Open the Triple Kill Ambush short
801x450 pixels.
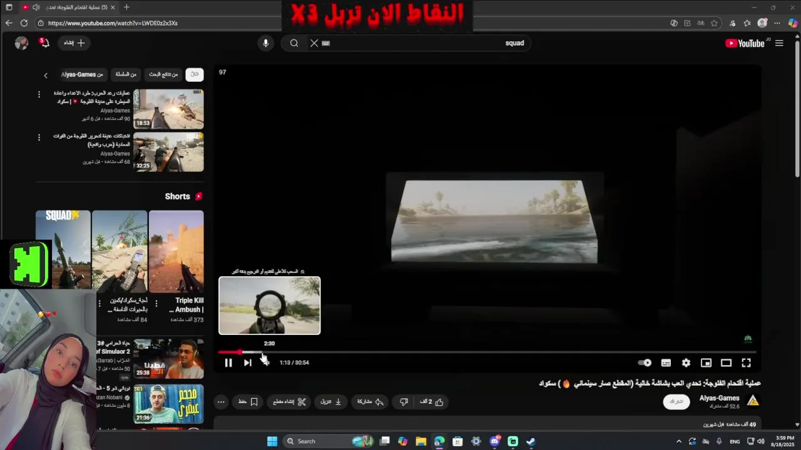point(176,251)
